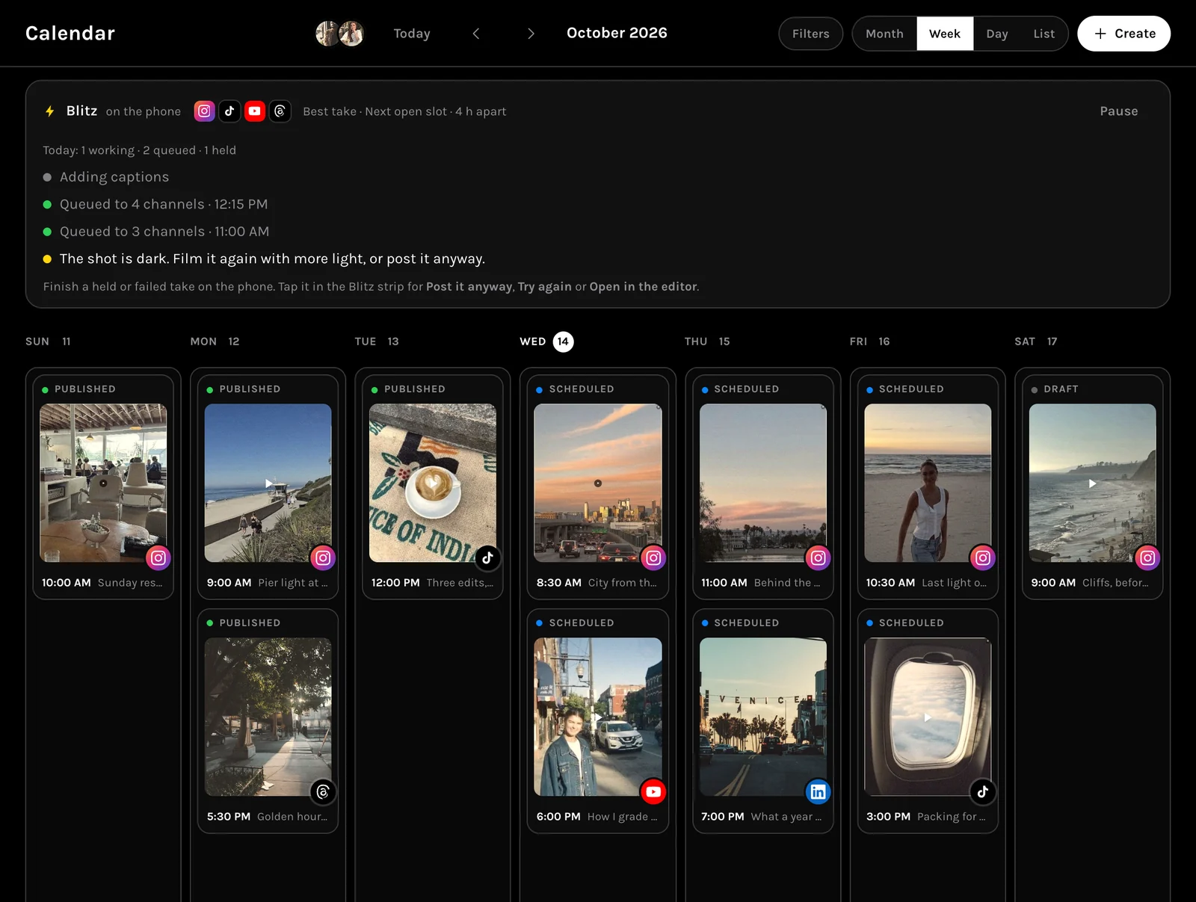The width and height of the screenshot is (1196, 902).
Task: Switch to Day view
Action: 997,34
